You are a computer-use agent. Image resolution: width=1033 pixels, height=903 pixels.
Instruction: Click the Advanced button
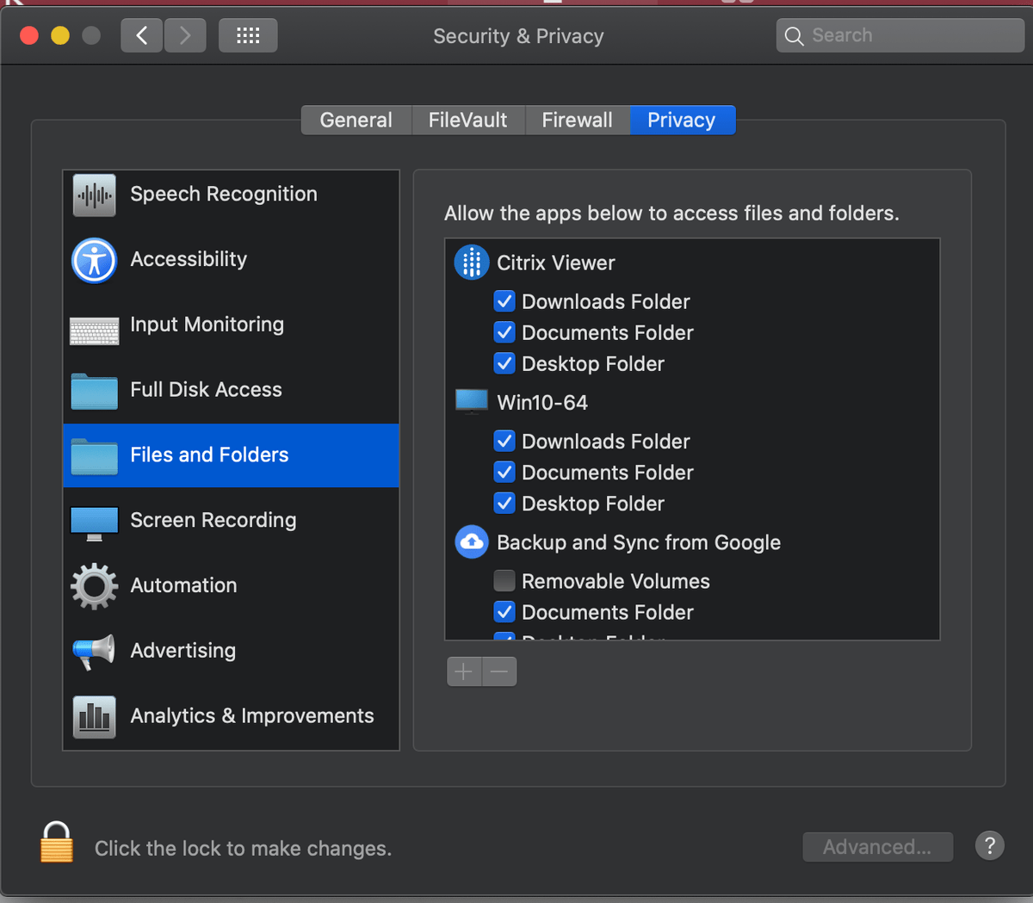point(877,846)
